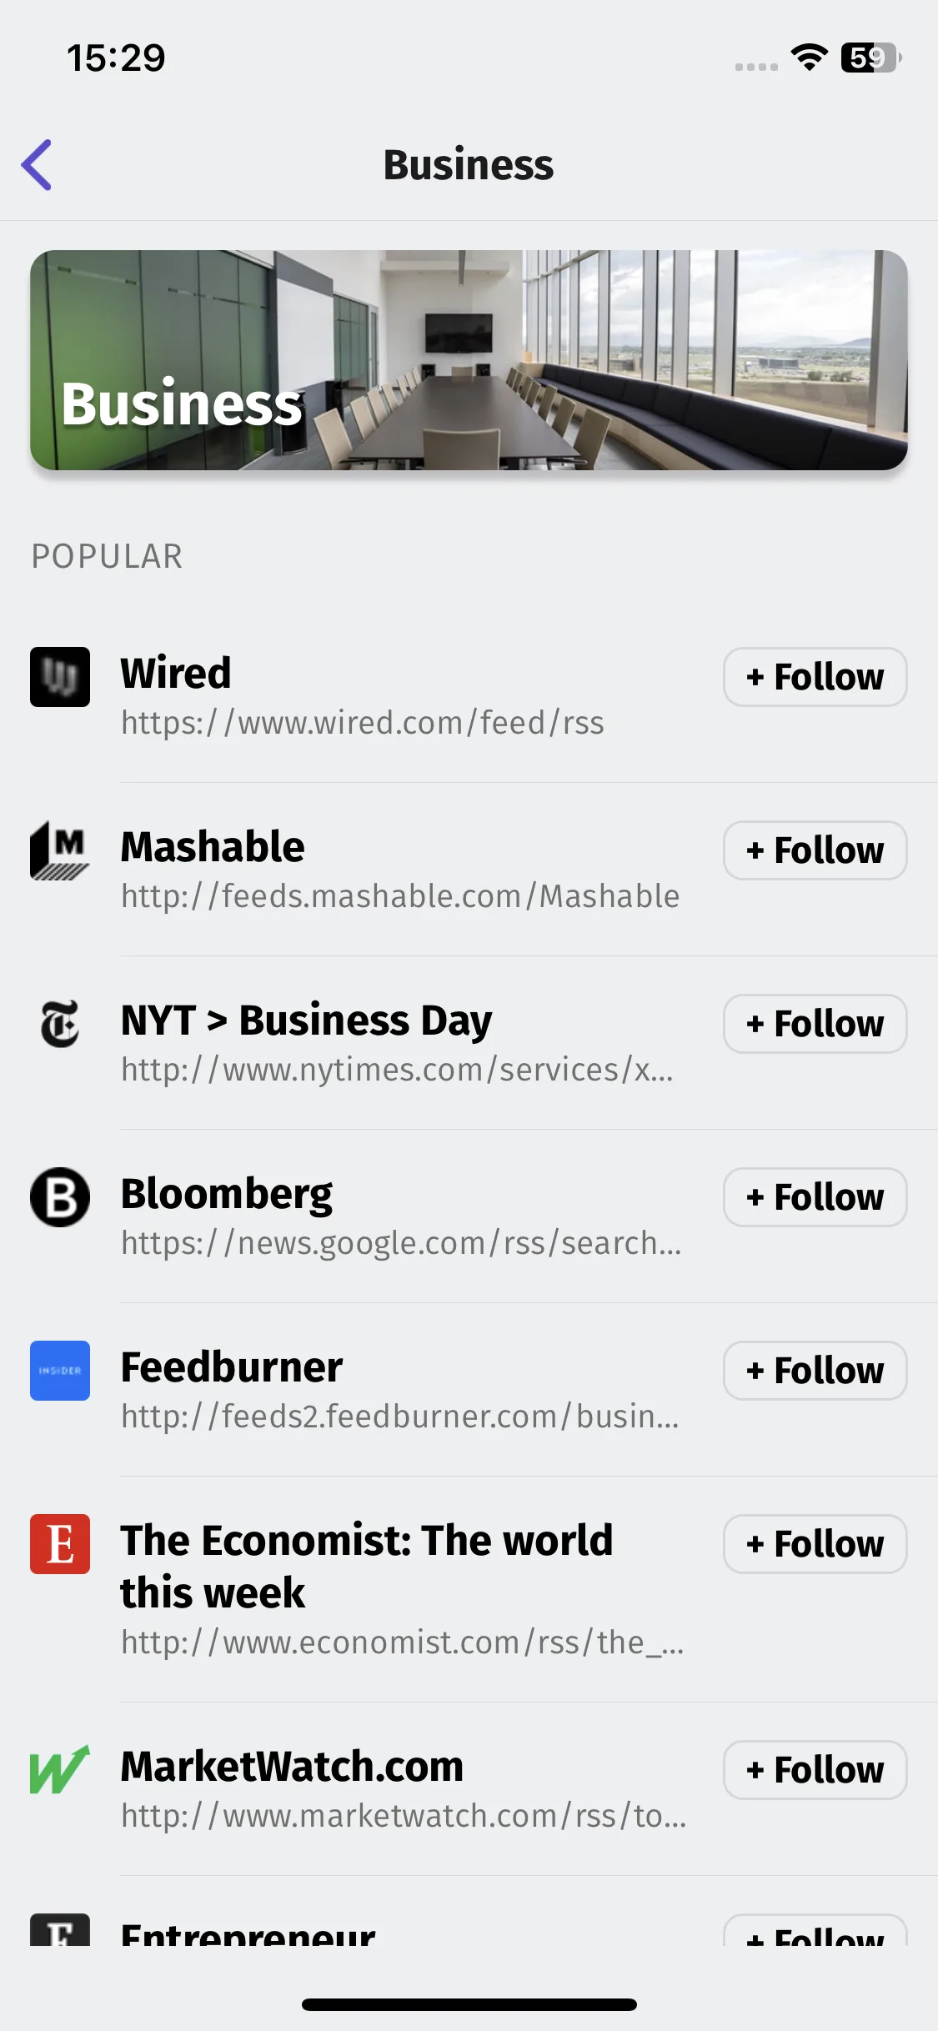The width and height of the screenshot is (938, 2031).
Task: Tap the Wi-Fi status icon
Action: (x=809, y=58)
